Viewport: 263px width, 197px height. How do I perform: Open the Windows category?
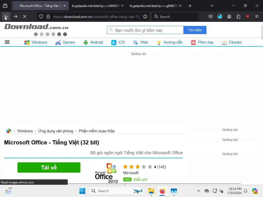[36, 42]
